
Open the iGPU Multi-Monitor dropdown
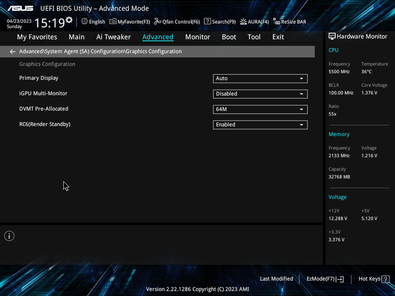click(260, 94)
